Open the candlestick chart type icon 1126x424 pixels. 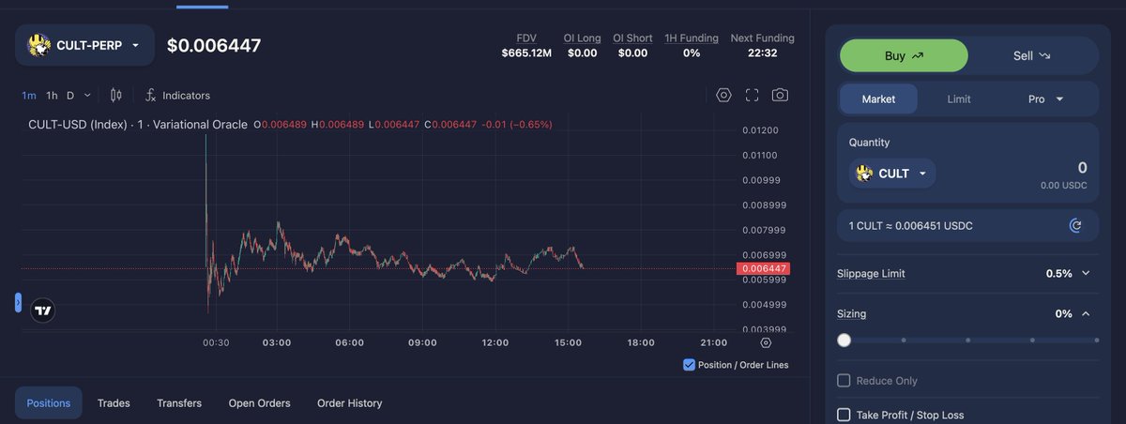[116, 95]
